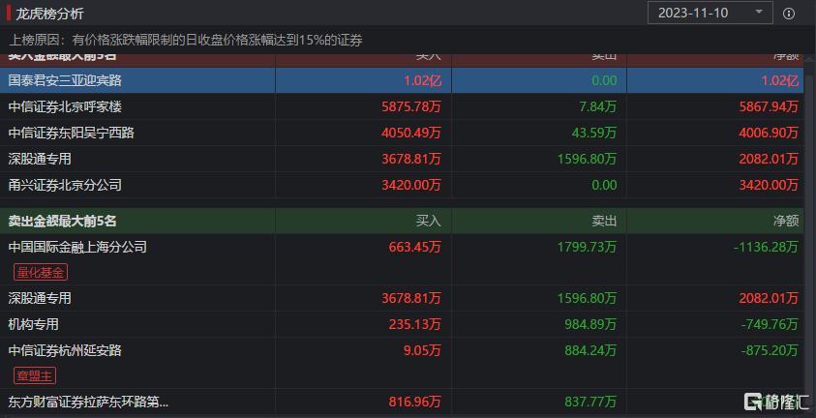Click the 43.59万 sell amount

(594, 133)
